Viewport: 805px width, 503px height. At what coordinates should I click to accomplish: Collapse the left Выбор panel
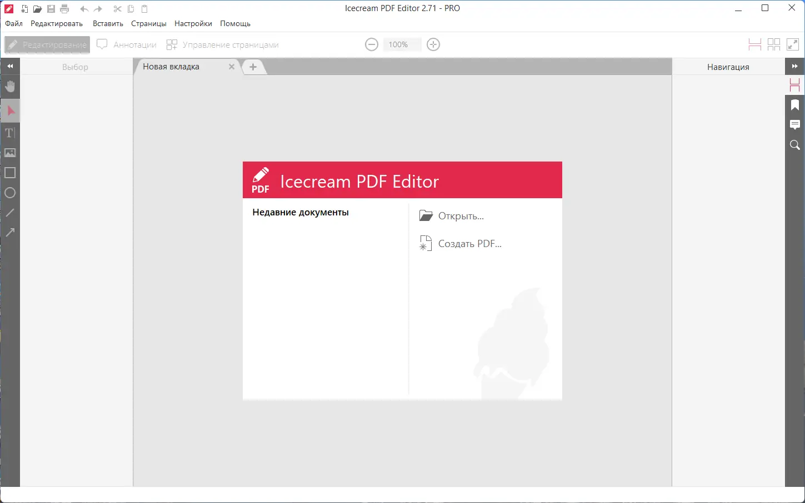[x=10, y=66]
